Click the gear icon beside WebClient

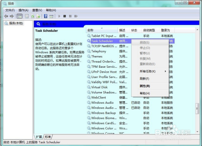click(x=89, y=98)
